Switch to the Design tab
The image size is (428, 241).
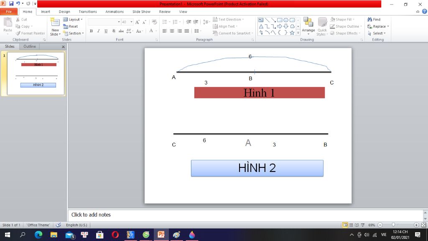64,12
